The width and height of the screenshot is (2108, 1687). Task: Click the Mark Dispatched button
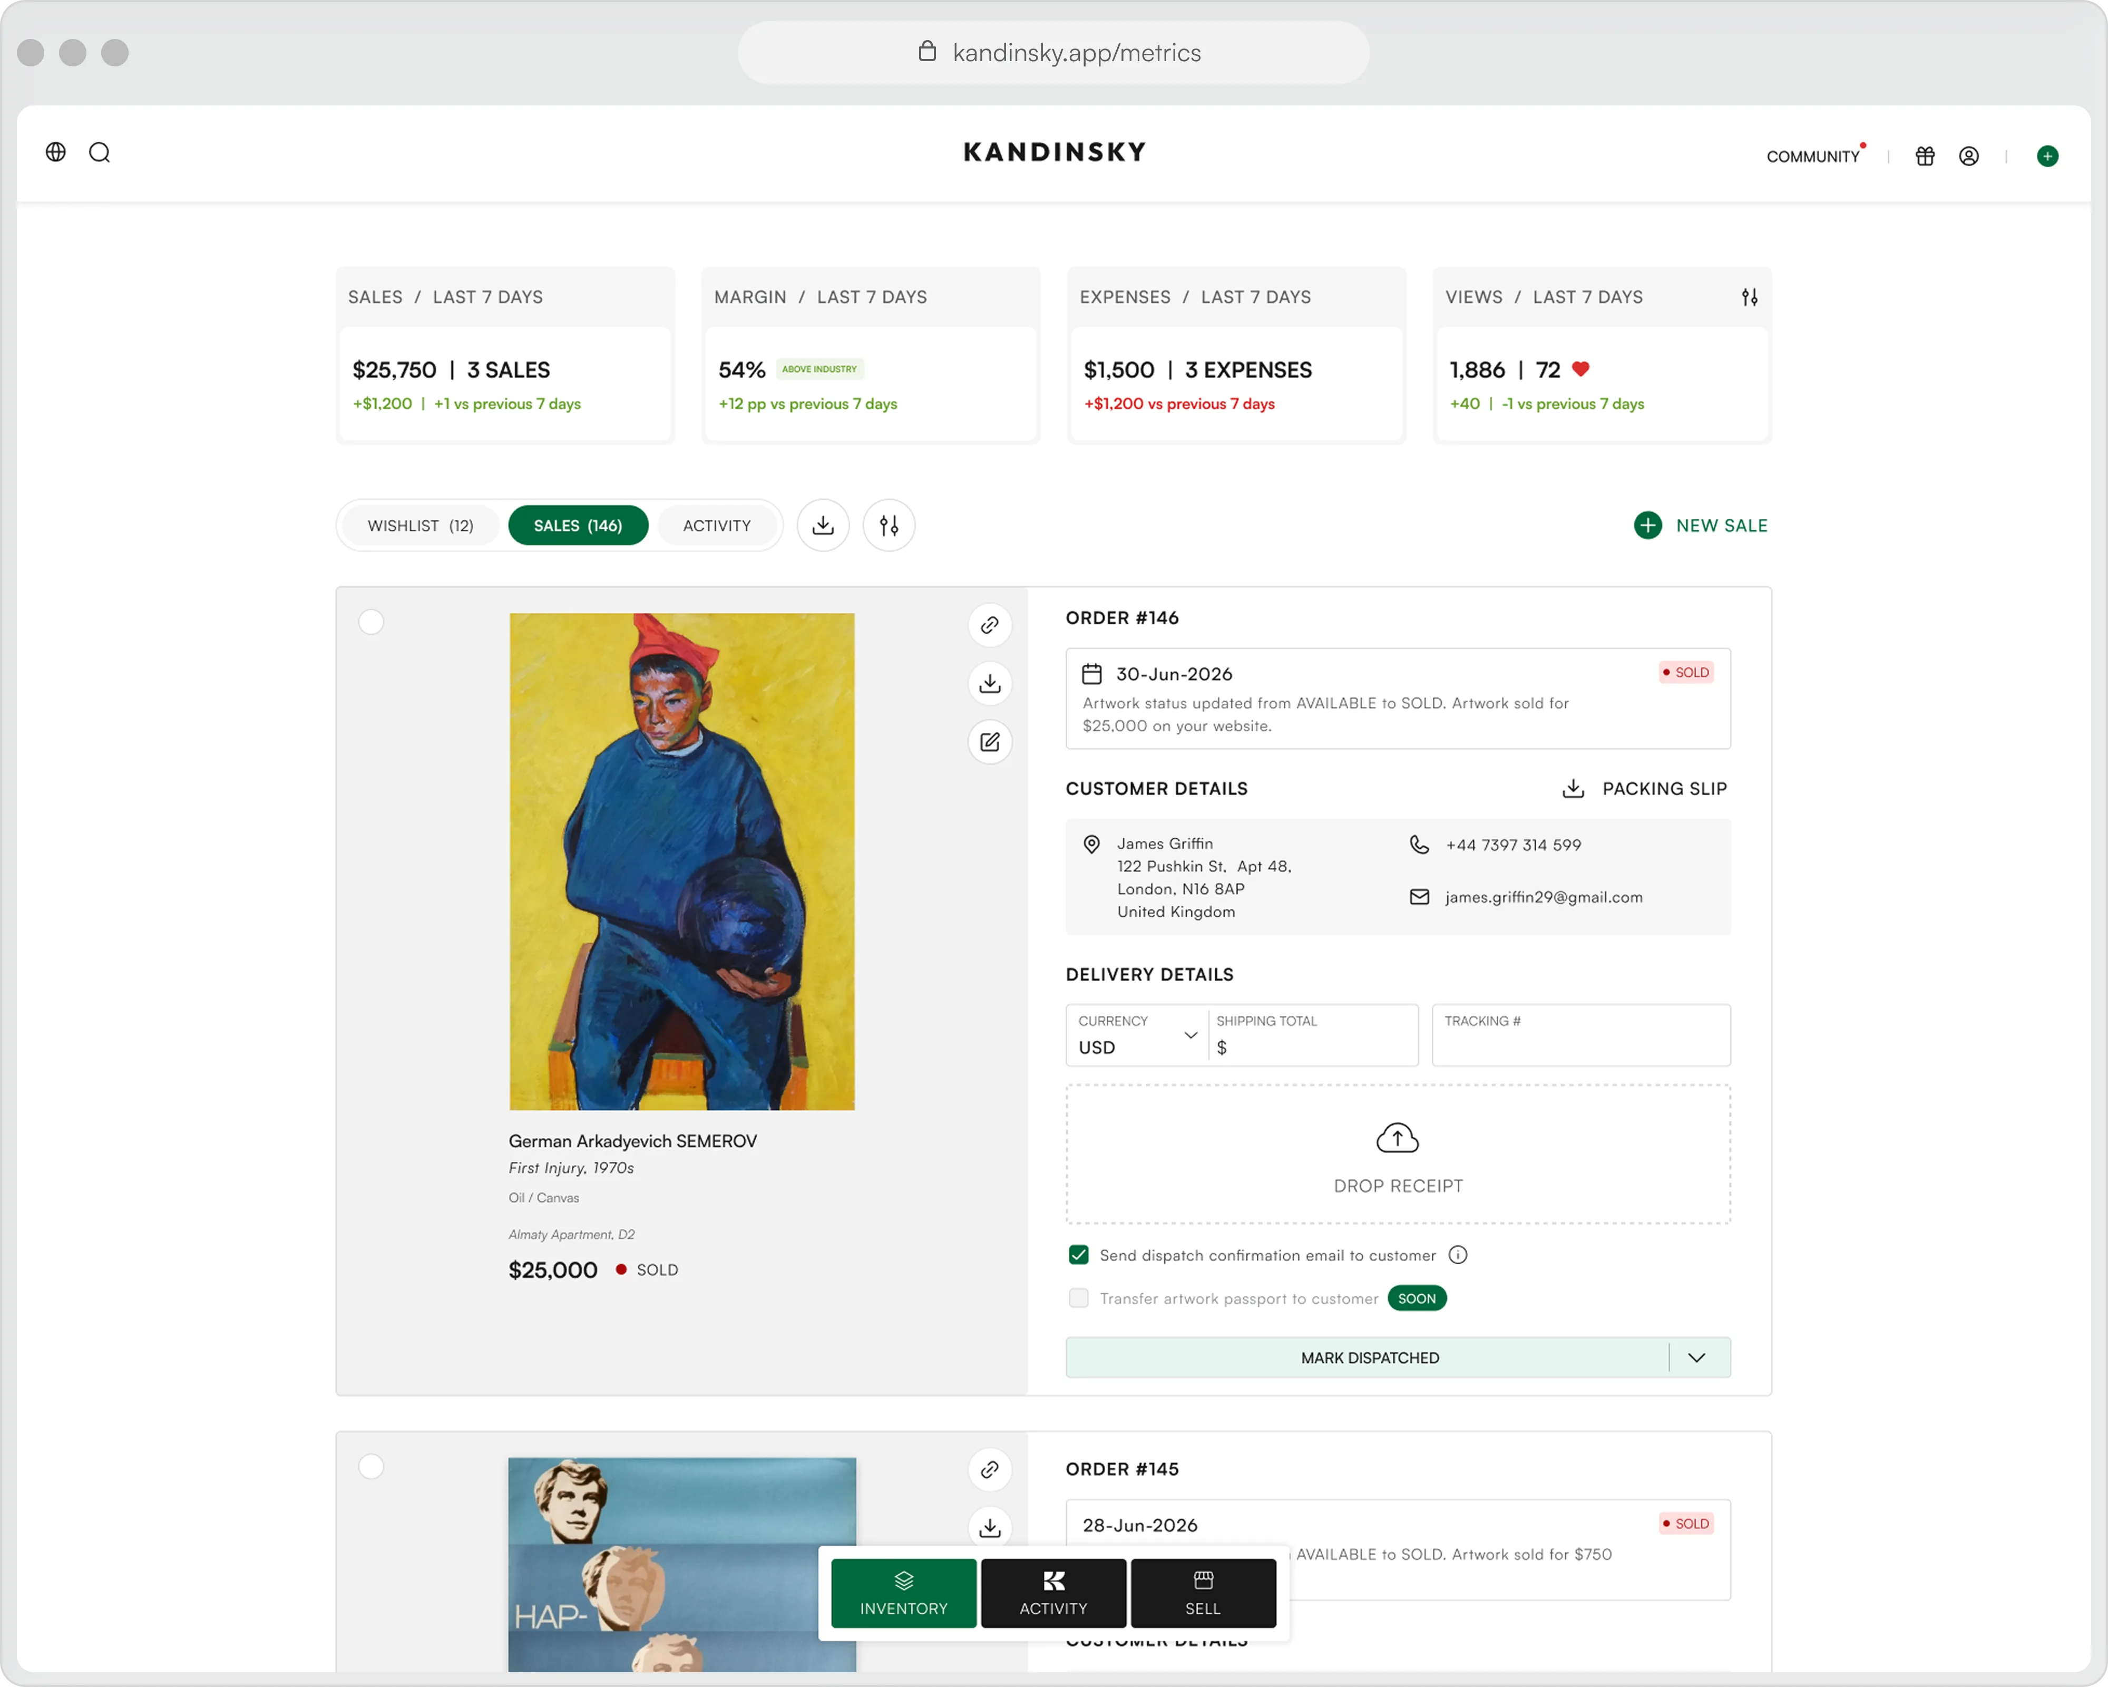tap(1369, 1358)
